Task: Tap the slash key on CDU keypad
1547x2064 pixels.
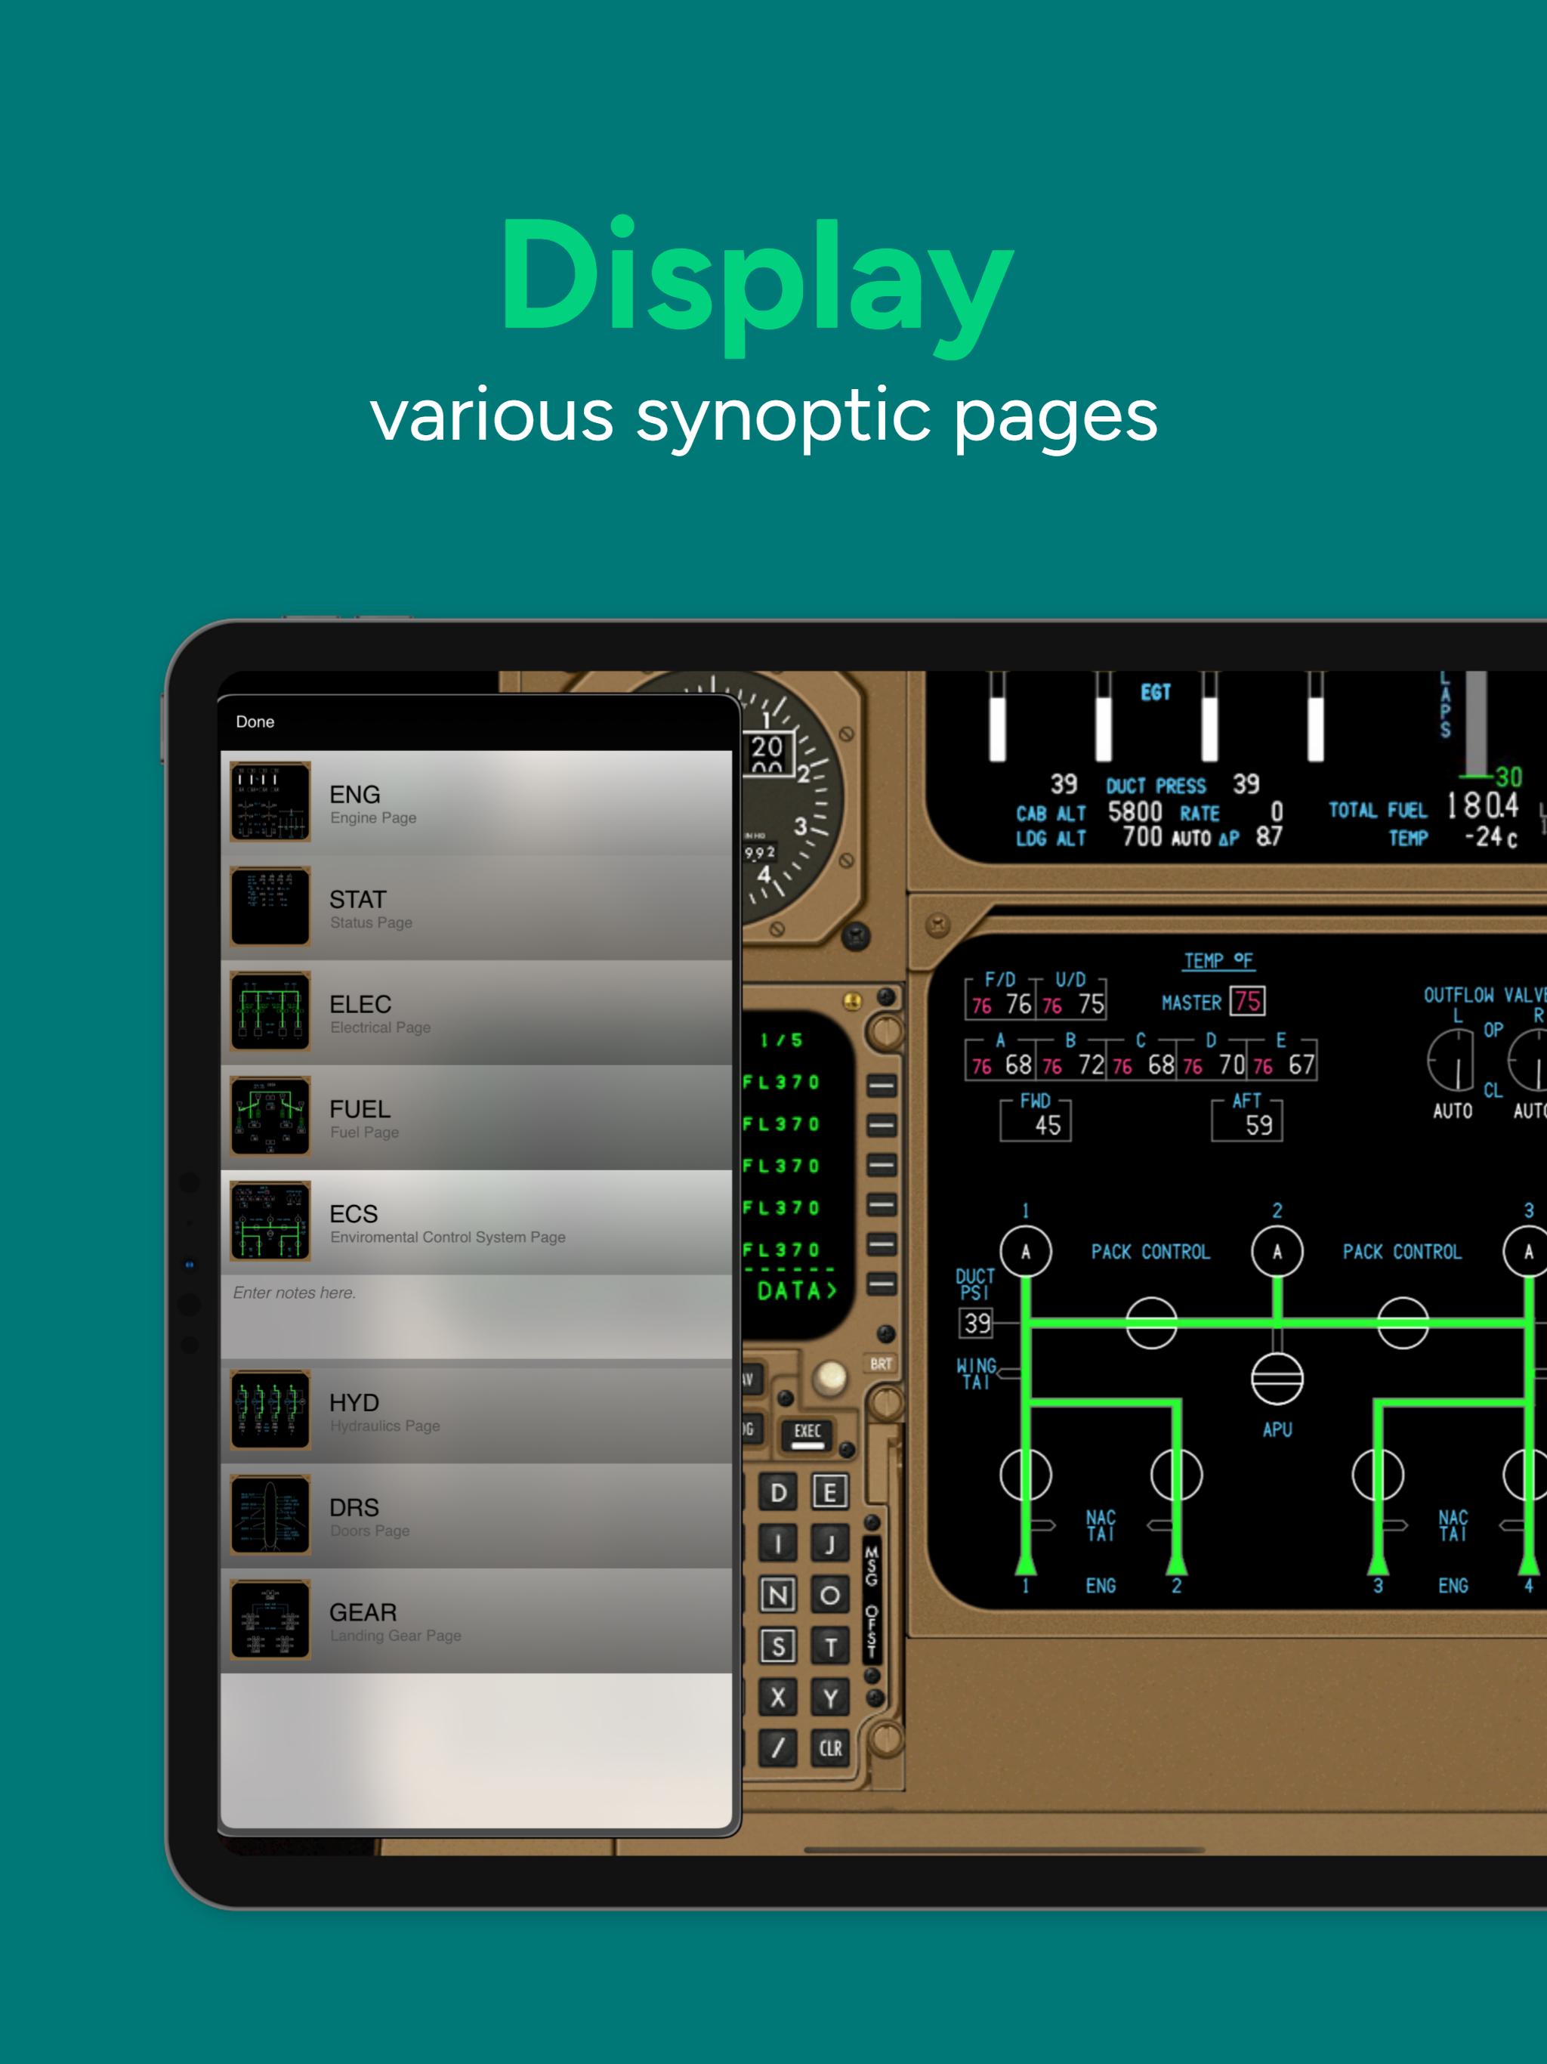Action: (x=778, y=1747)
